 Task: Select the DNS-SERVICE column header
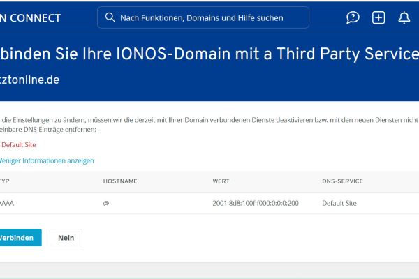[x=343, y=181]
